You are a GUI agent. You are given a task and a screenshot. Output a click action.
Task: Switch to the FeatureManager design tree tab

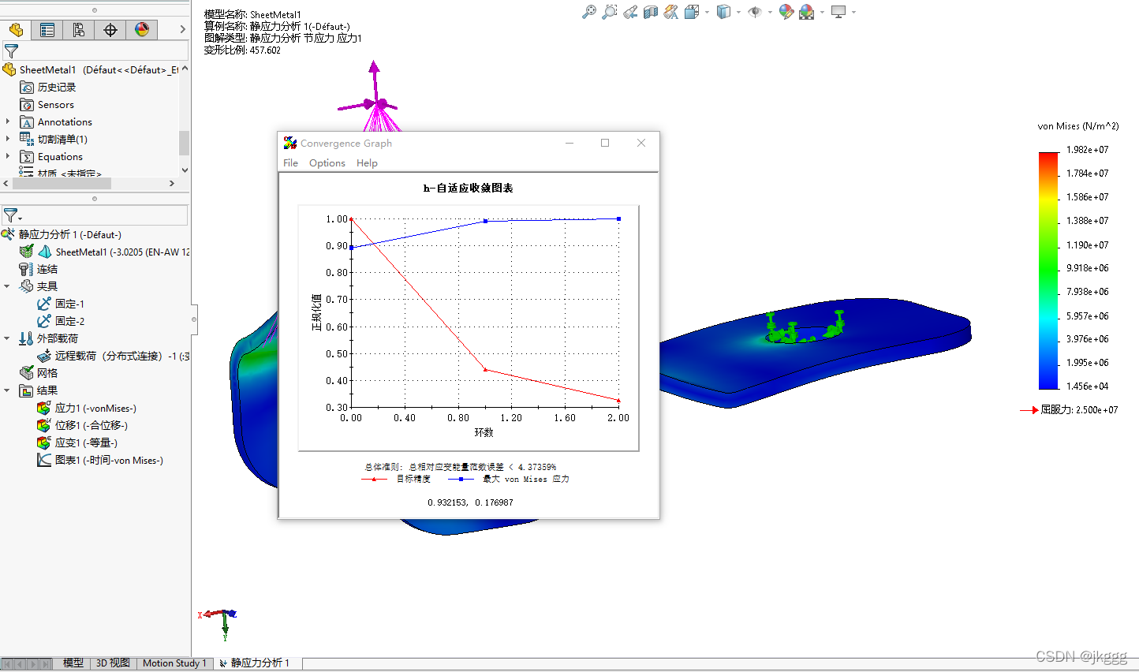pyautogui.click(x=16, y=30)
